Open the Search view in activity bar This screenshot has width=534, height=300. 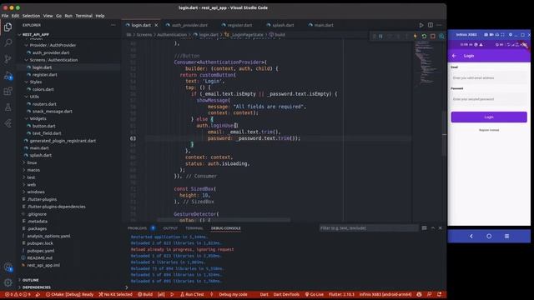coord(8,42)
